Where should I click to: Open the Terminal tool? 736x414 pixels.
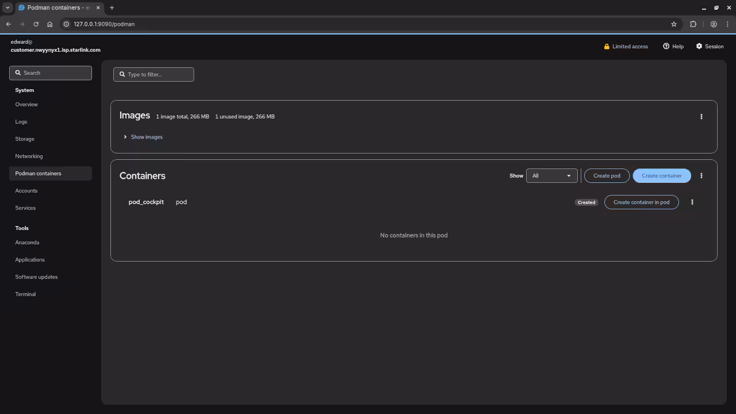(25, 294)
